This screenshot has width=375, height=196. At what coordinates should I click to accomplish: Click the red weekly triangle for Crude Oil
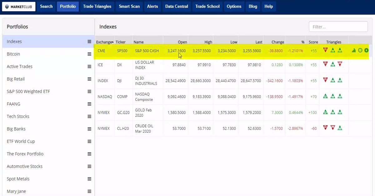point(333,127)
